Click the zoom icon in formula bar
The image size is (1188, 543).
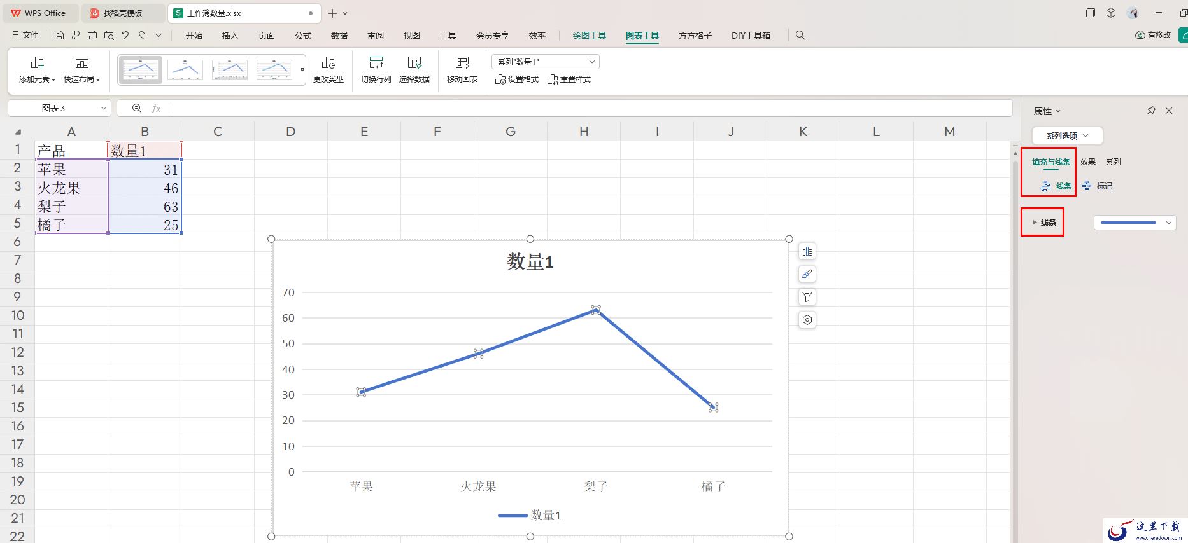click(137, 108)
